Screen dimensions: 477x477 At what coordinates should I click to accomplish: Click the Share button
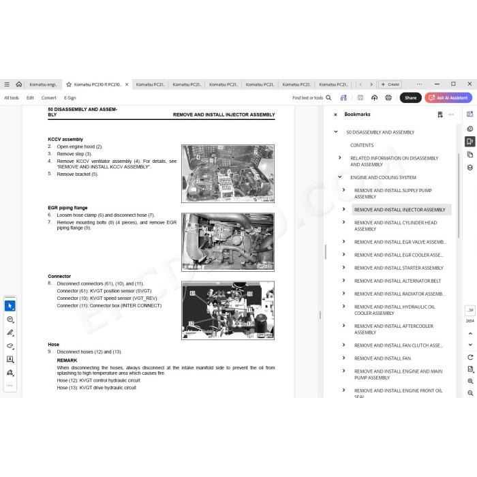(410, 97)
